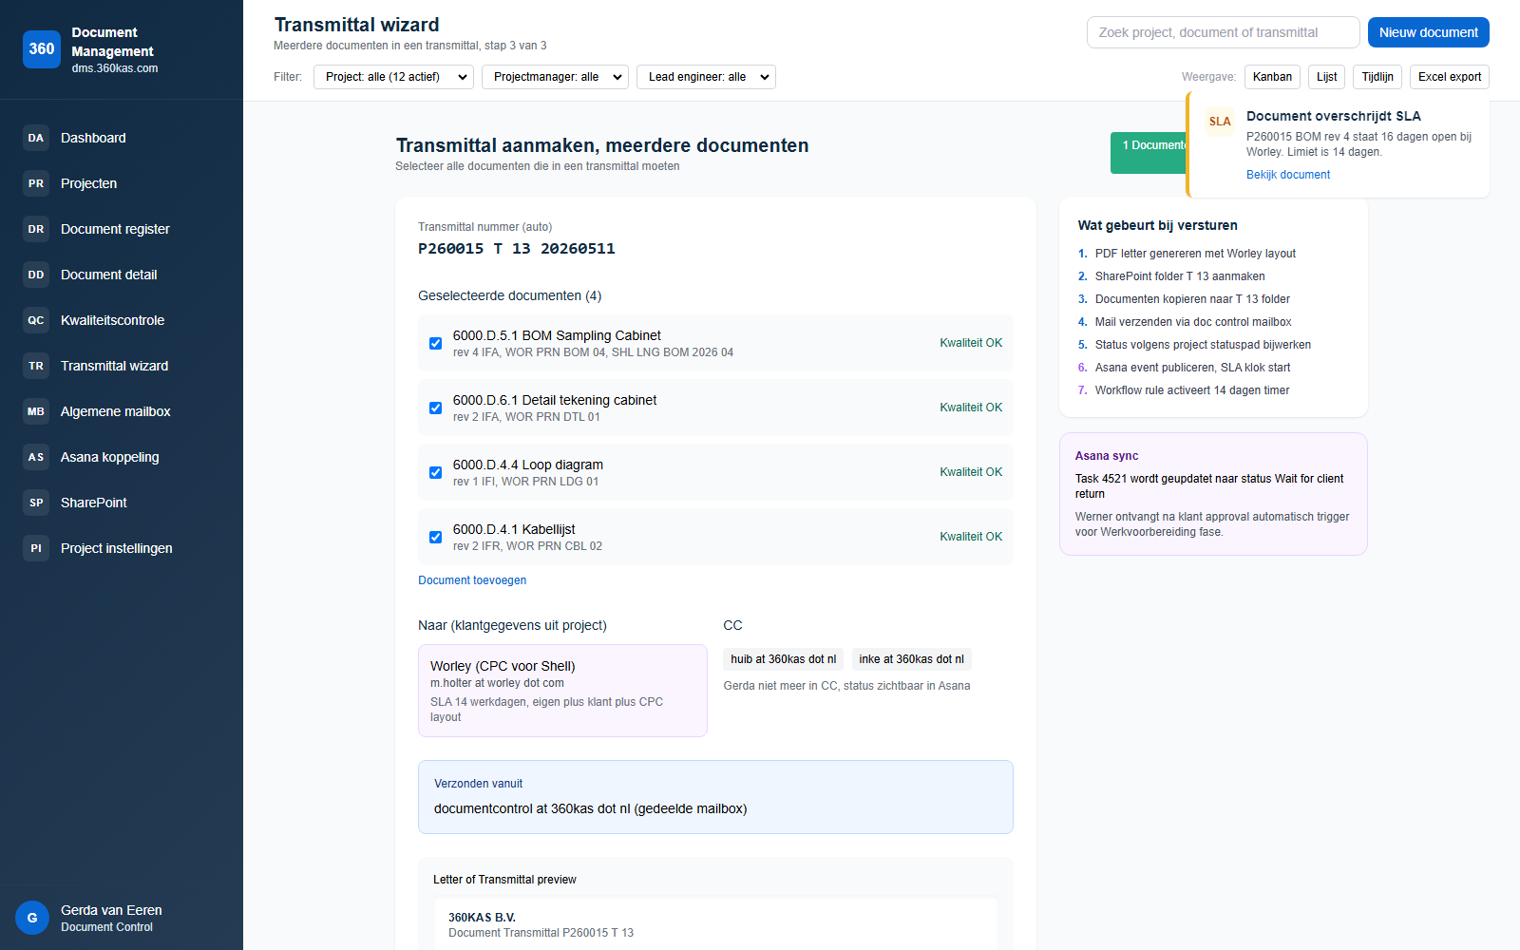
Task: Click the PR Projecten sidebar icon
Action: (x=36, y=183)
